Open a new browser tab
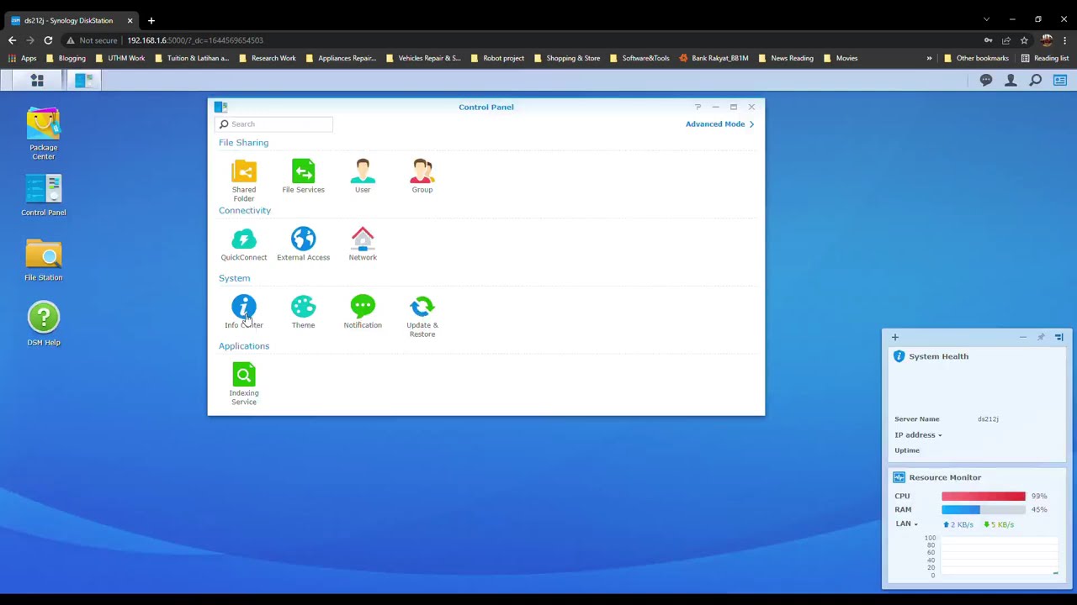 tap(151, 20)
